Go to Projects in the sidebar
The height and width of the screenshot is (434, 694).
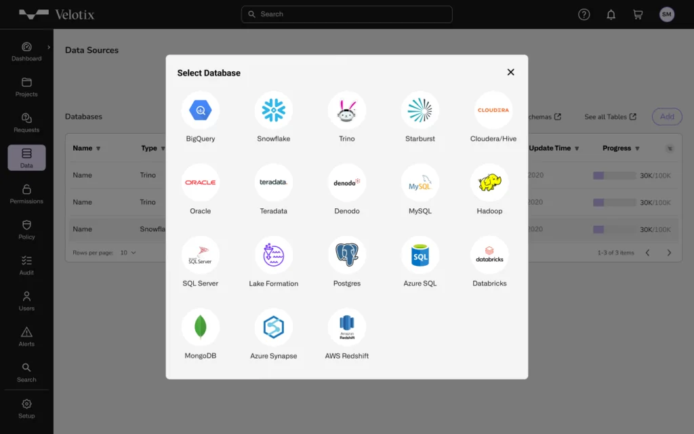[26, 87]
